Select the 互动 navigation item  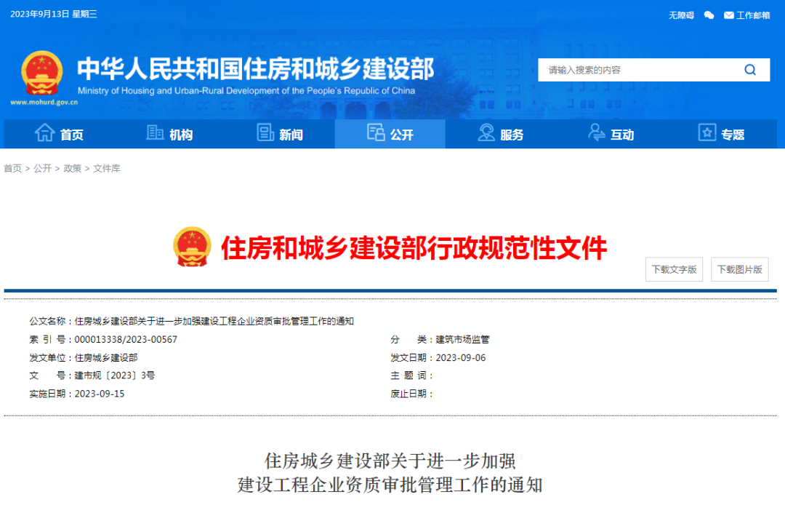tap(611, 134)
